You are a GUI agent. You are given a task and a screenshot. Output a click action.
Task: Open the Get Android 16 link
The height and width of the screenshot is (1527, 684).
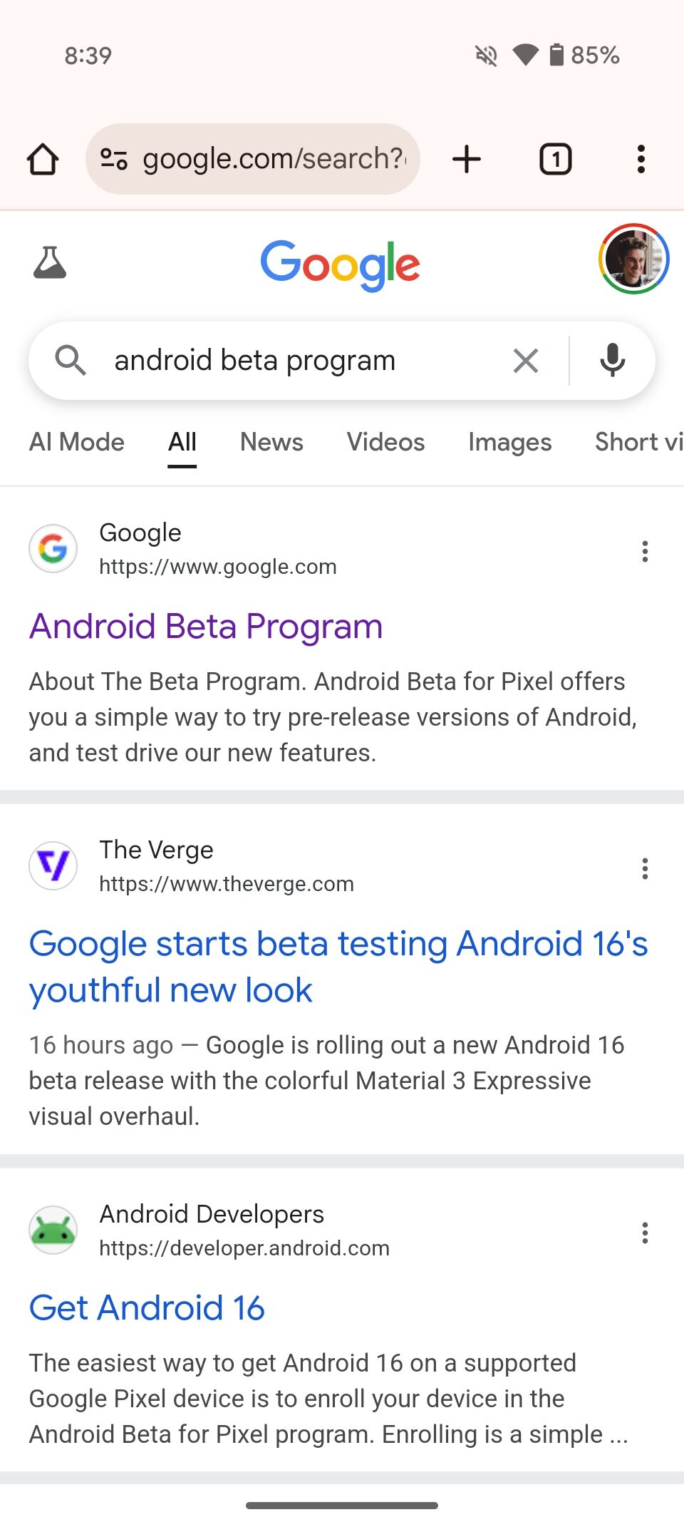click(147, 1308)
